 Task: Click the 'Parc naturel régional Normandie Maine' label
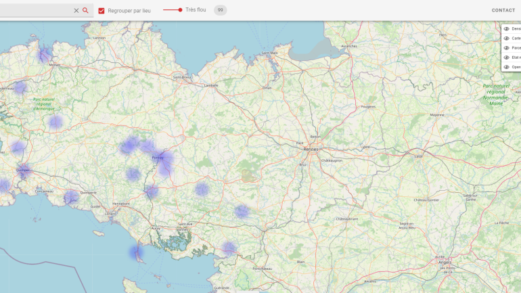click(x=496, y=95)
